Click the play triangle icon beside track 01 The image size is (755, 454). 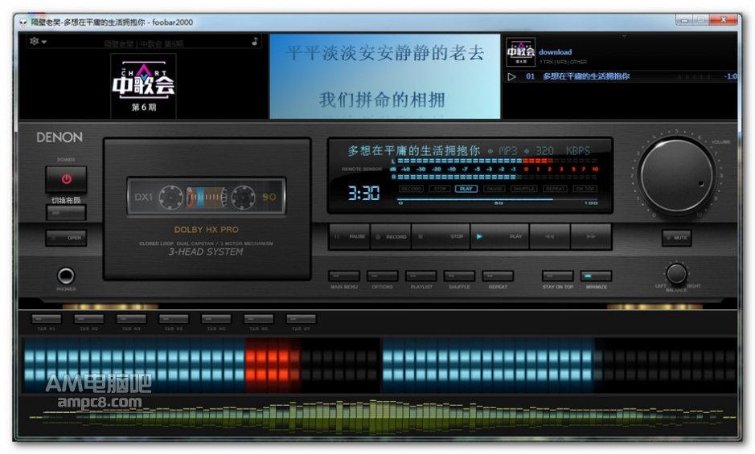click(x=511, y=76)
